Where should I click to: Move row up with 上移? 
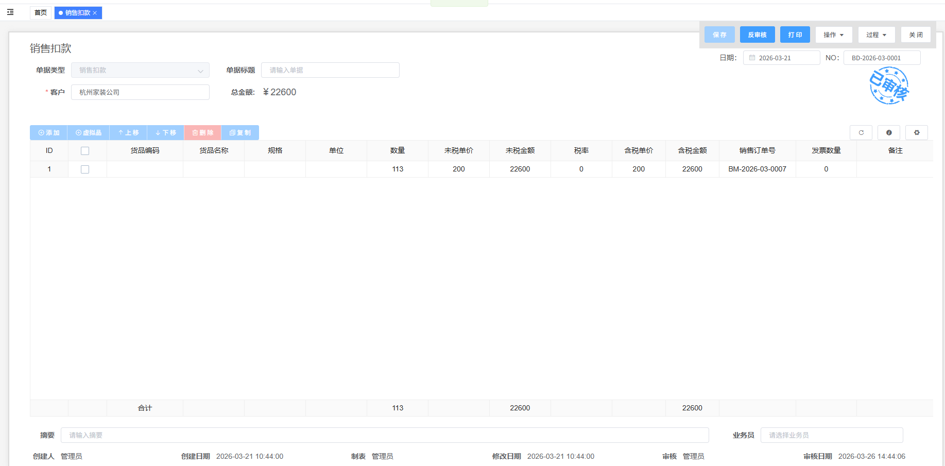coord(128,133)
